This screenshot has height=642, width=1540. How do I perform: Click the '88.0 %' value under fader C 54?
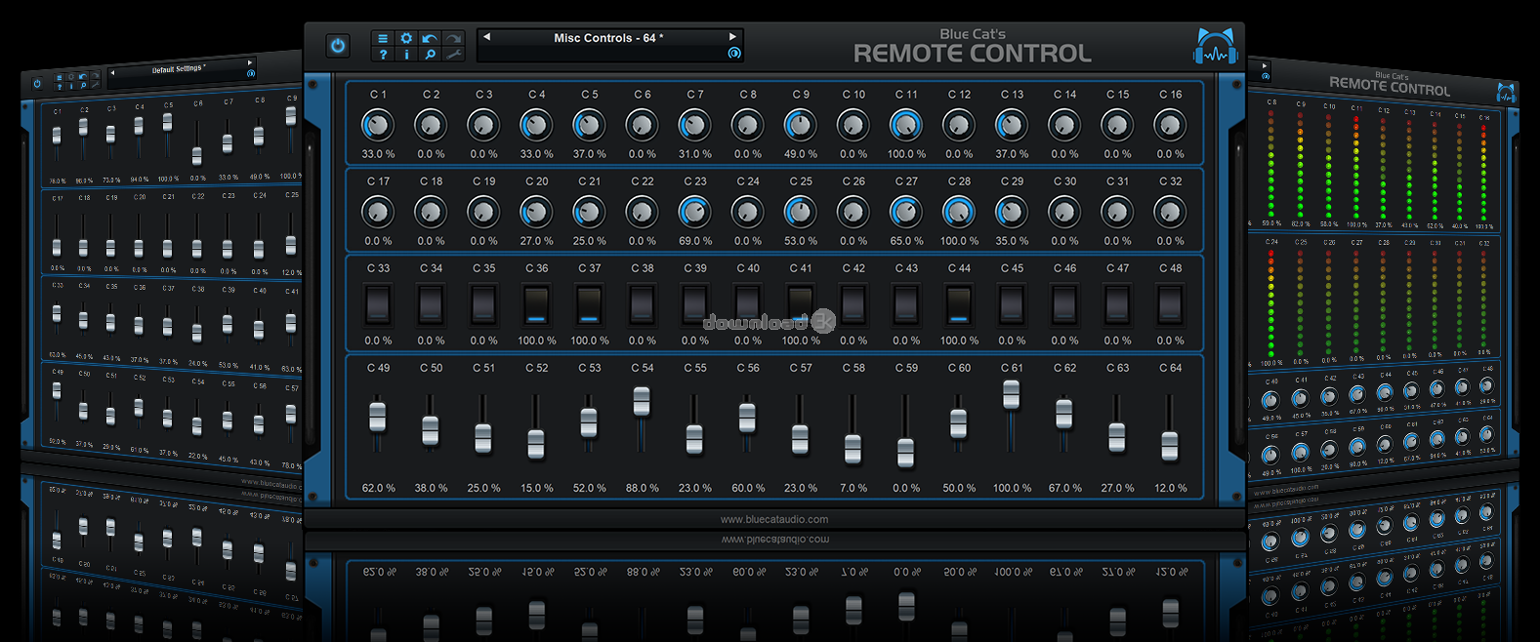643,488
